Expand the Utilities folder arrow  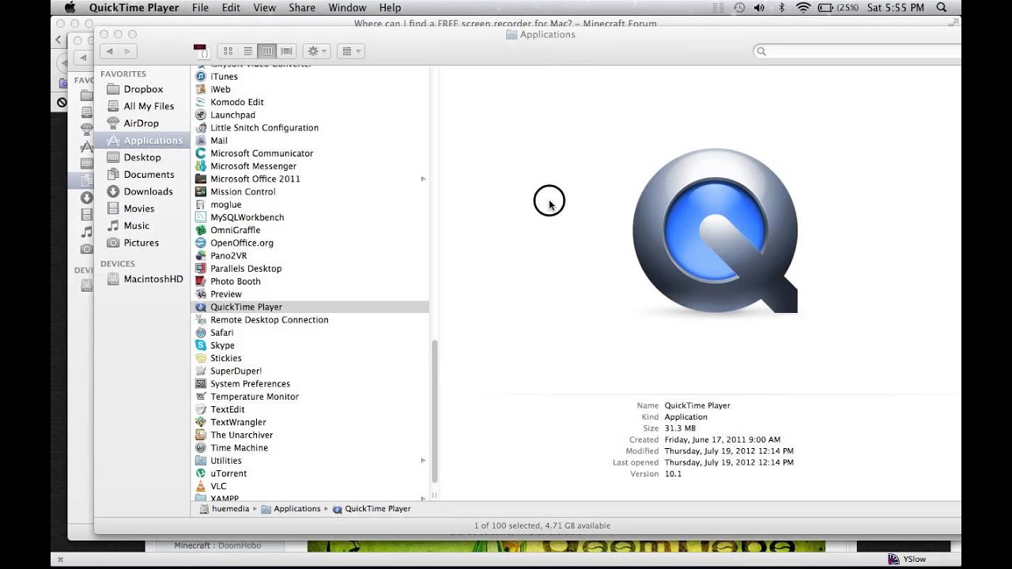point(423,461)
